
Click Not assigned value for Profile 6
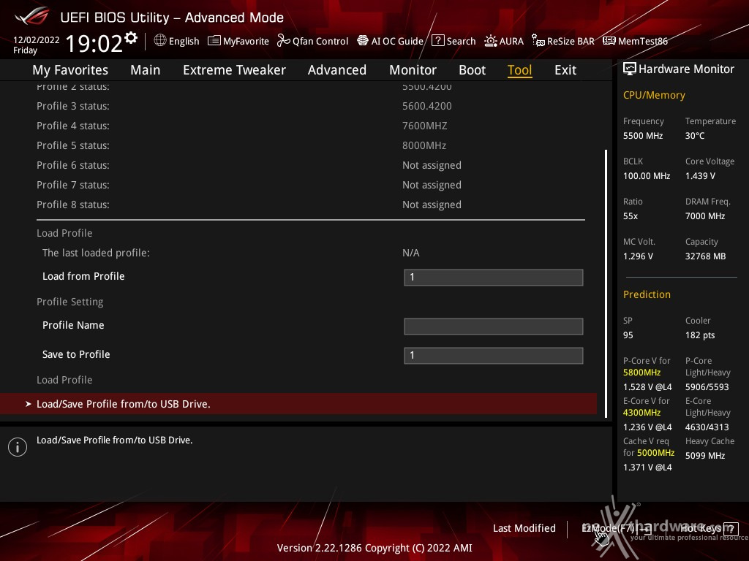[x=432, y=165]
